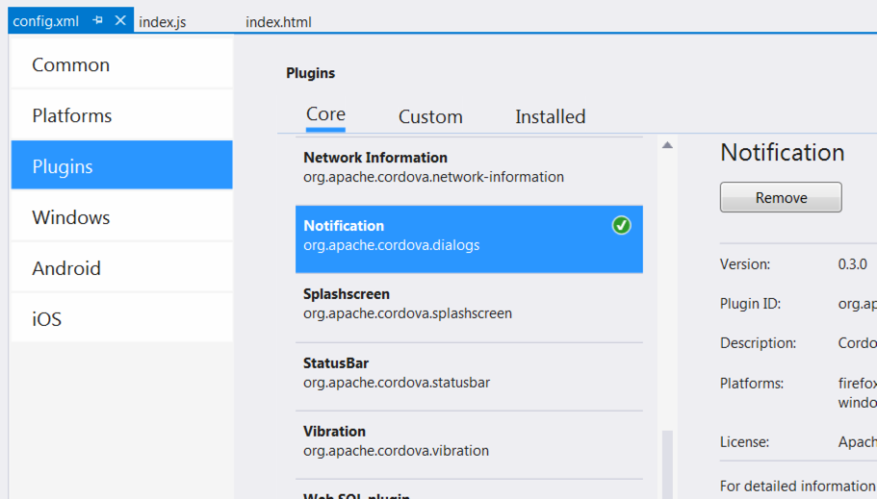Open the Android settings section

pyautogui.click(x=122, y=267)
